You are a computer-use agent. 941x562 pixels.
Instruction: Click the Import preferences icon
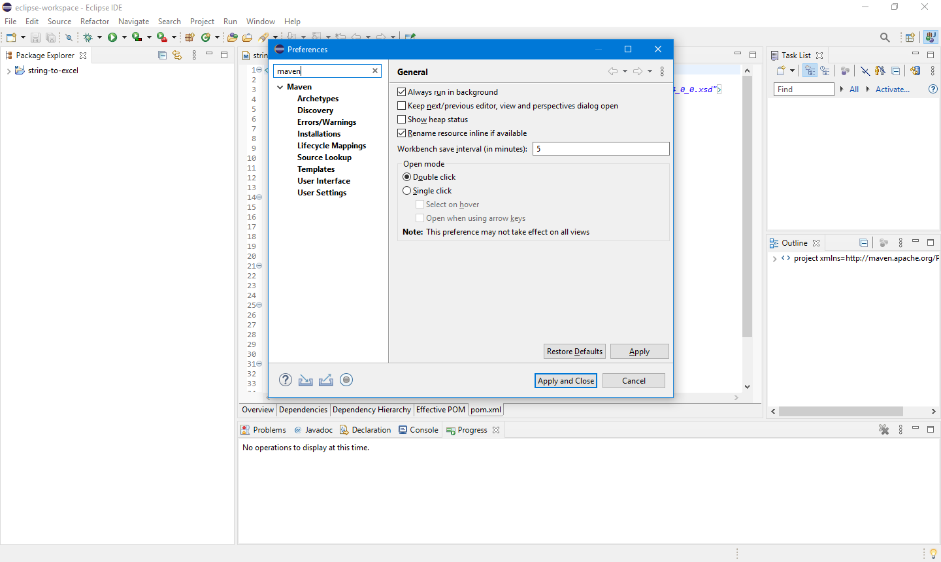tap(305, 380)
